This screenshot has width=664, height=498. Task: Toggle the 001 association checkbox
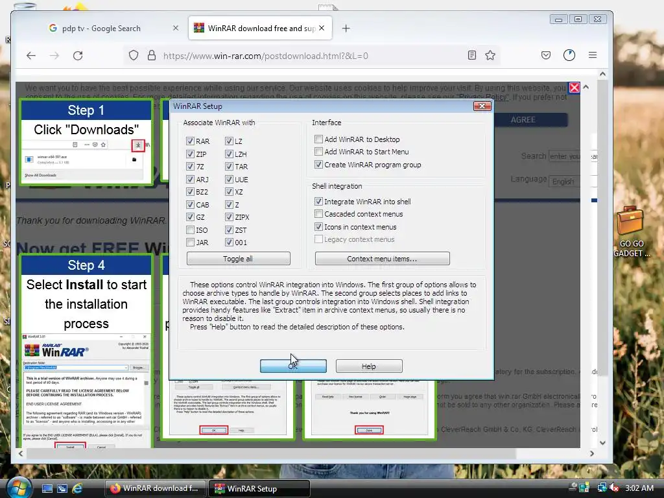coord(229,243)
